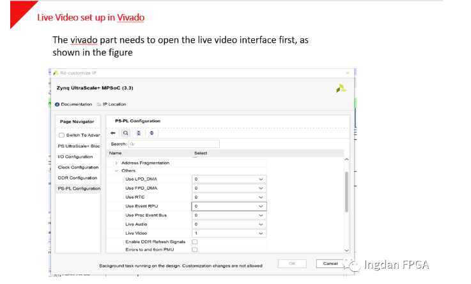
Task: Select the Use Event RPU row label
Action: click(x=141, y=206)
